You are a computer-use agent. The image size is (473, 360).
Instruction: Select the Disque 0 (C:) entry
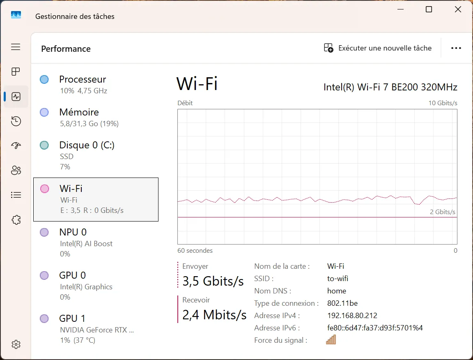pos(96,155)
